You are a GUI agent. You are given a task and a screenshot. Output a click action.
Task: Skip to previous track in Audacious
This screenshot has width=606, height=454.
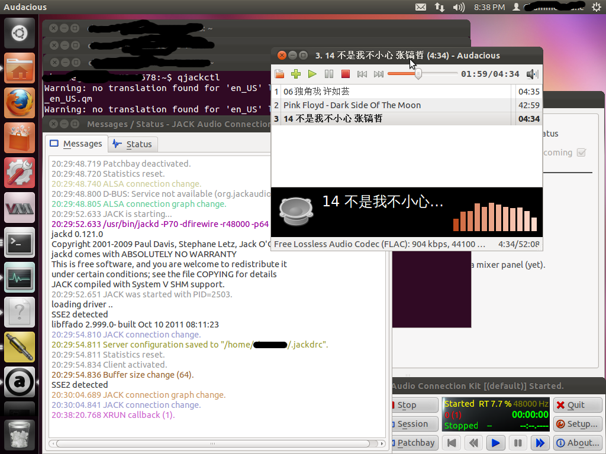click(362, 74)
